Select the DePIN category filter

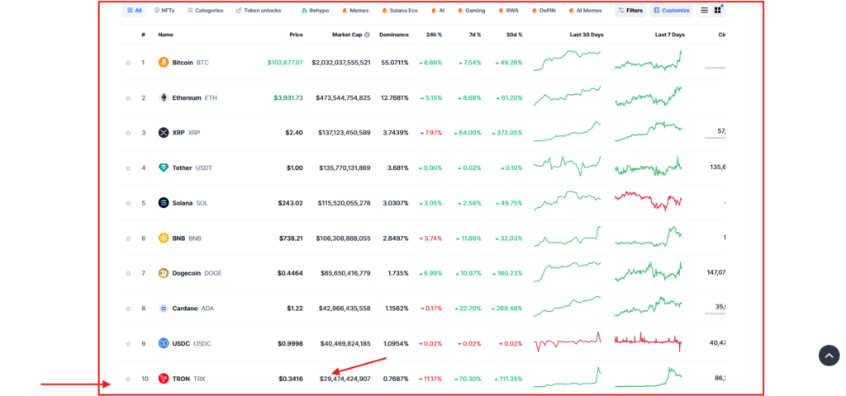[544, 10]
